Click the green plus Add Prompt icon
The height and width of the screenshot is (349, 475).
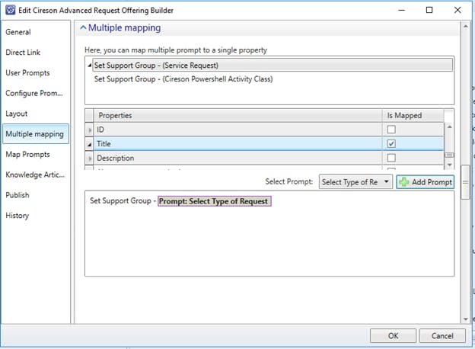(x=404, y=182)
